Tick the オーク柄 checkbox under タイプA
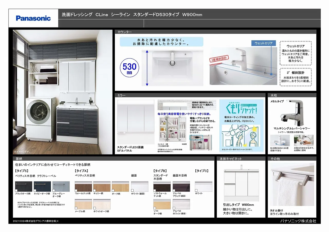 [x=113, y=190]
